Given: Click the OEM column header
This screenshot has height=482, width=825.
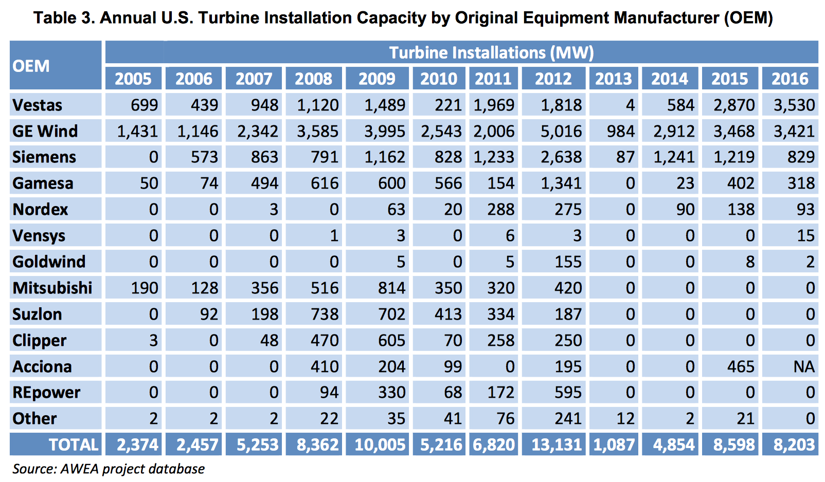Looking at the screenshot, I should [31, 66].
